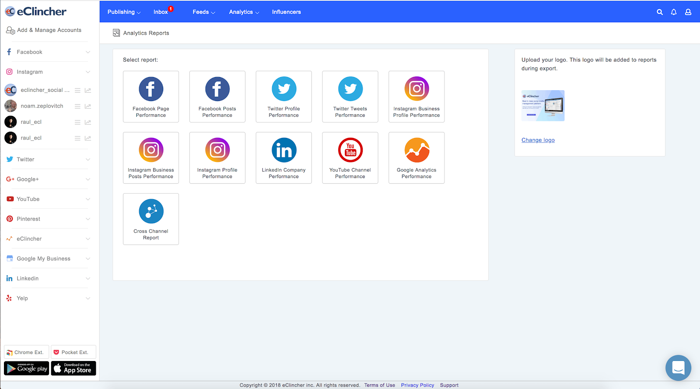Select the eclincher_social account avatar

(x=10, y=90)
